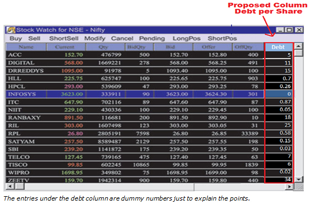The width and height of the screenshot is (310, 205).
Task: Click RPL offer quantity 33389
Action: pyautogui.click(x=250, y=133)
